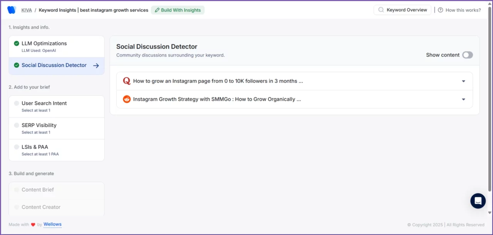The image size is (493, 235).
Task: Click the heart icon in the footer
Action: coord(33,224)
